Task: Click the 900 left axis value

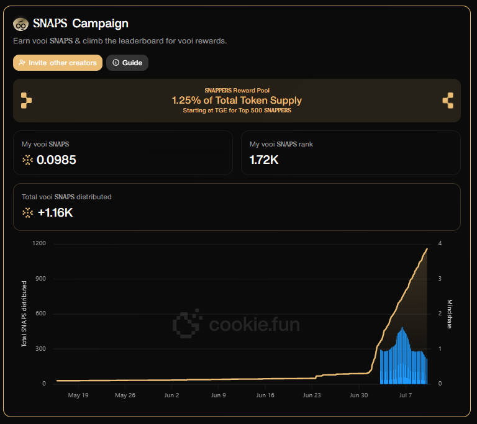Action: point(40,278)
